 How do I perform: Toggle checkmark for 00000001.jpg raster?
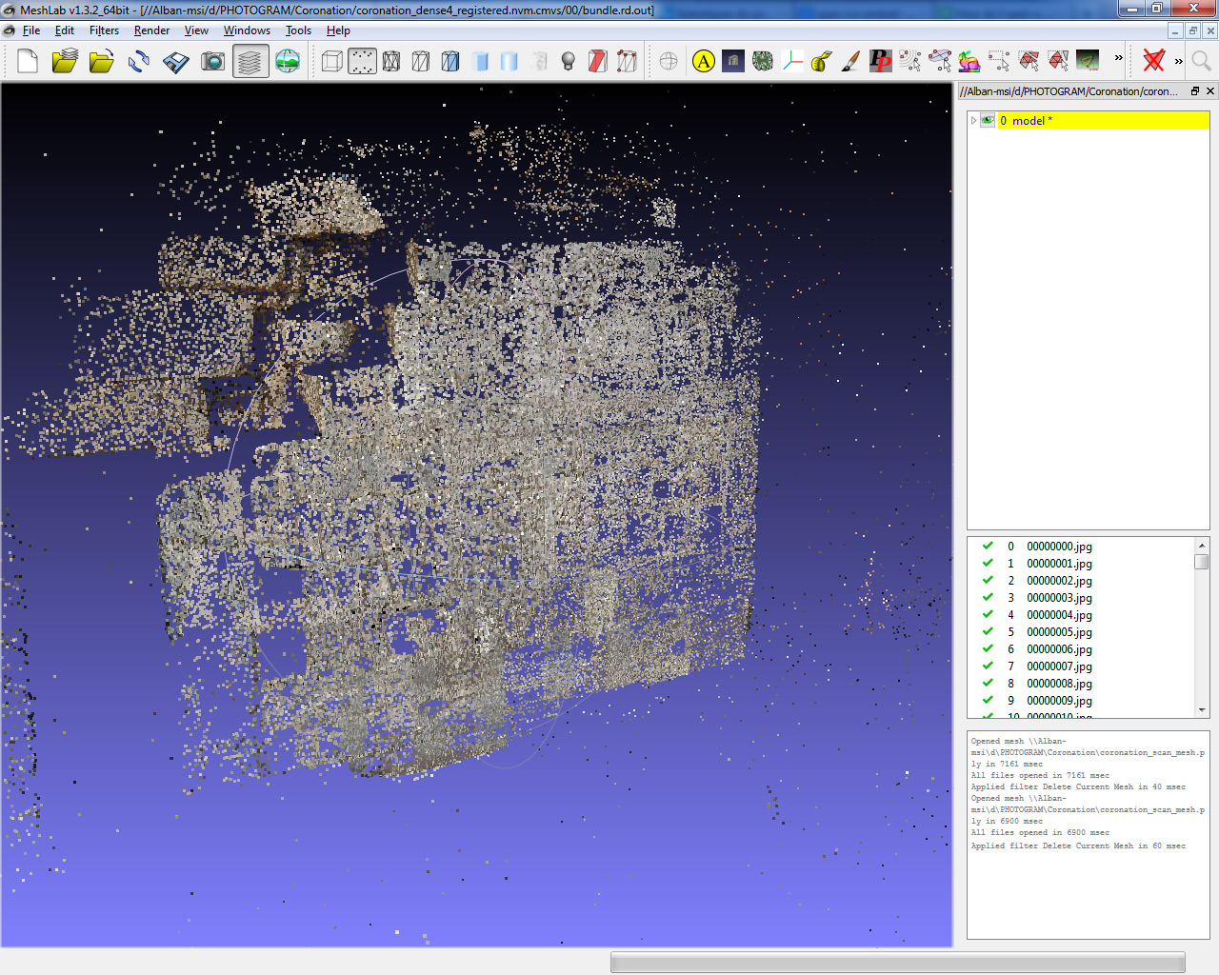(988, 564)
